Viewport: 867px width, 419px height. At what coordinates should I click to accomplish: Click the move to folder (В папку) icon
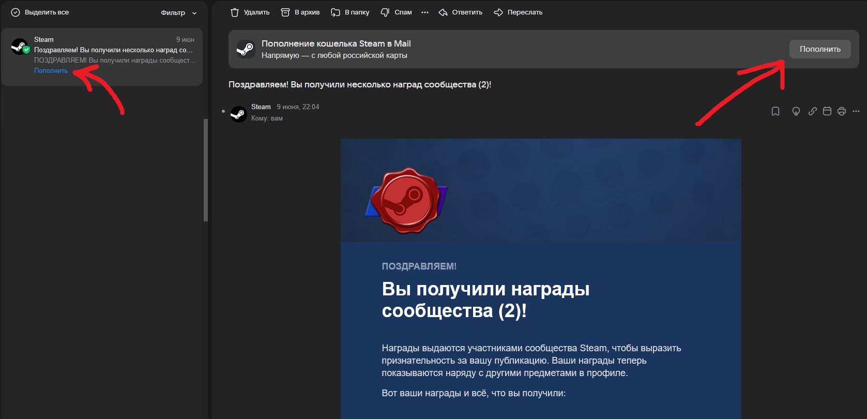(x=336, y=12)
